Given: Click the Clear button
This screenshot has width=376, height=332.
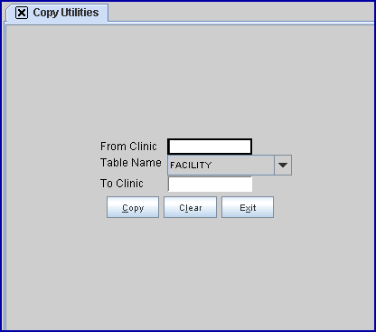Looking at the screenshot, I should pyautogui.click(x=190, y=207).
